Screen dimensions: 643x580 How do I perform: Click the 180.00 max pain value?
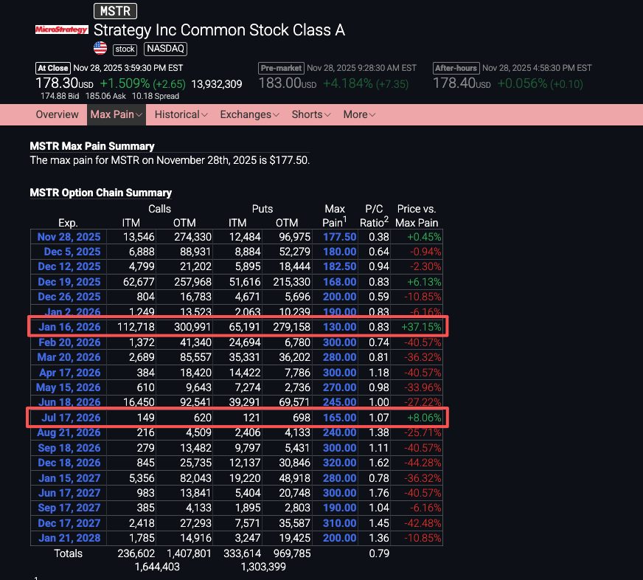[x=339, y=252]
